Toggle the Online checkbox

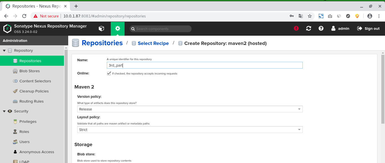109,73
